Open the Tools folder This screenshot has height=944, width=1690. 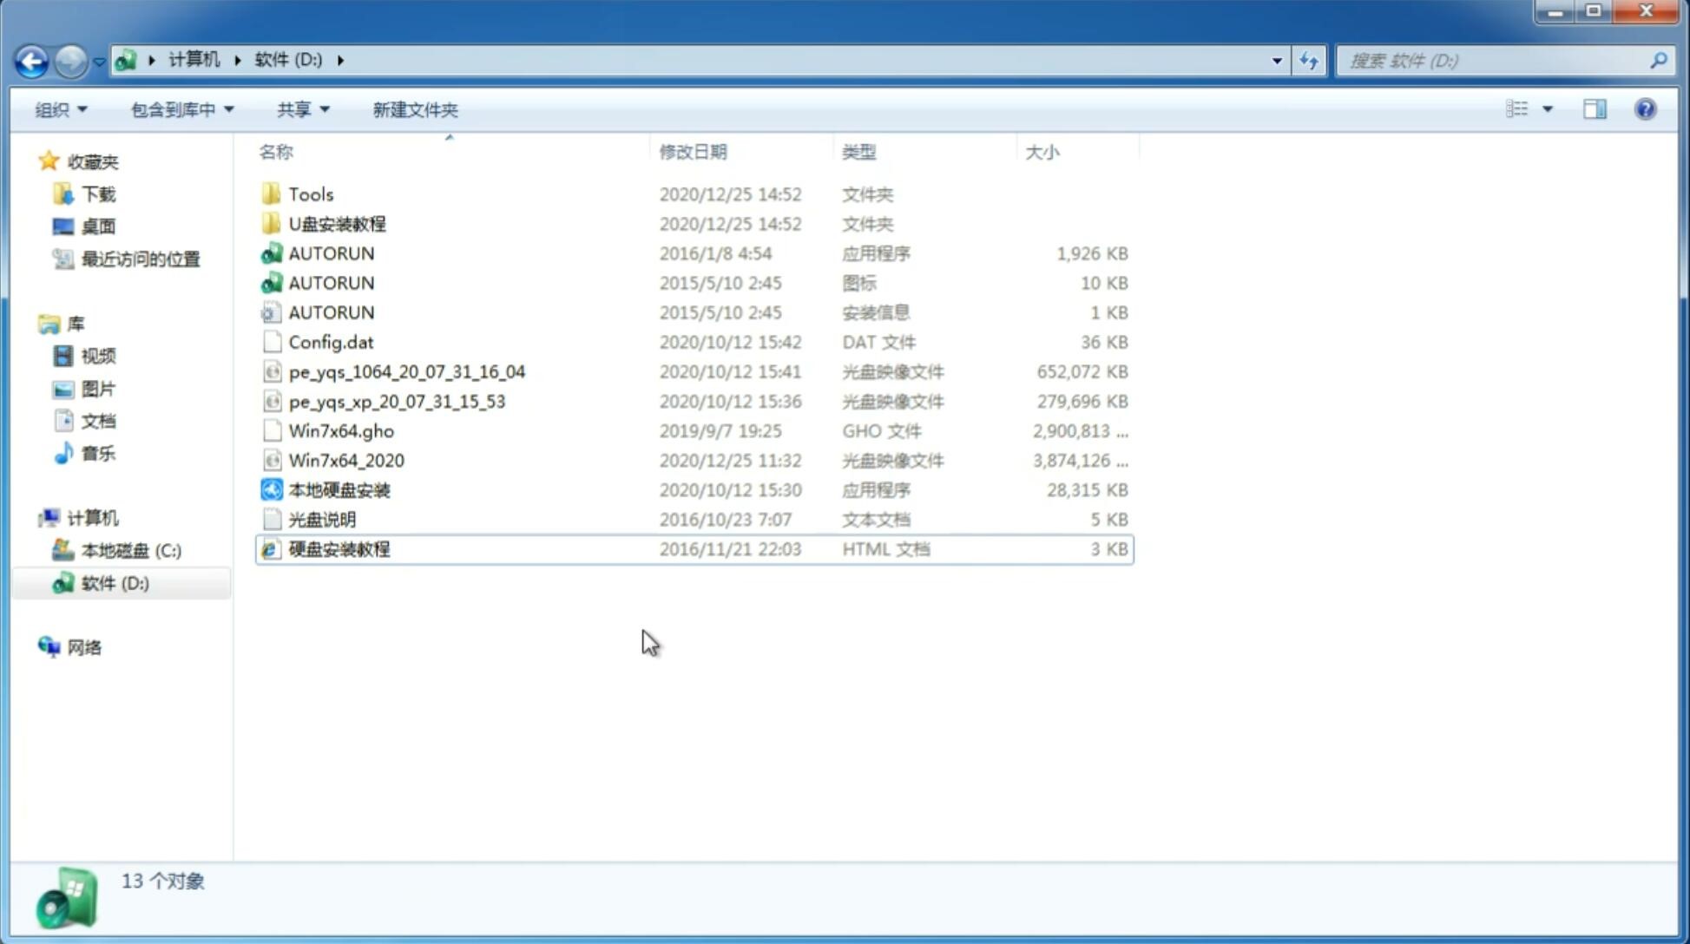click(x=311, y=193)
